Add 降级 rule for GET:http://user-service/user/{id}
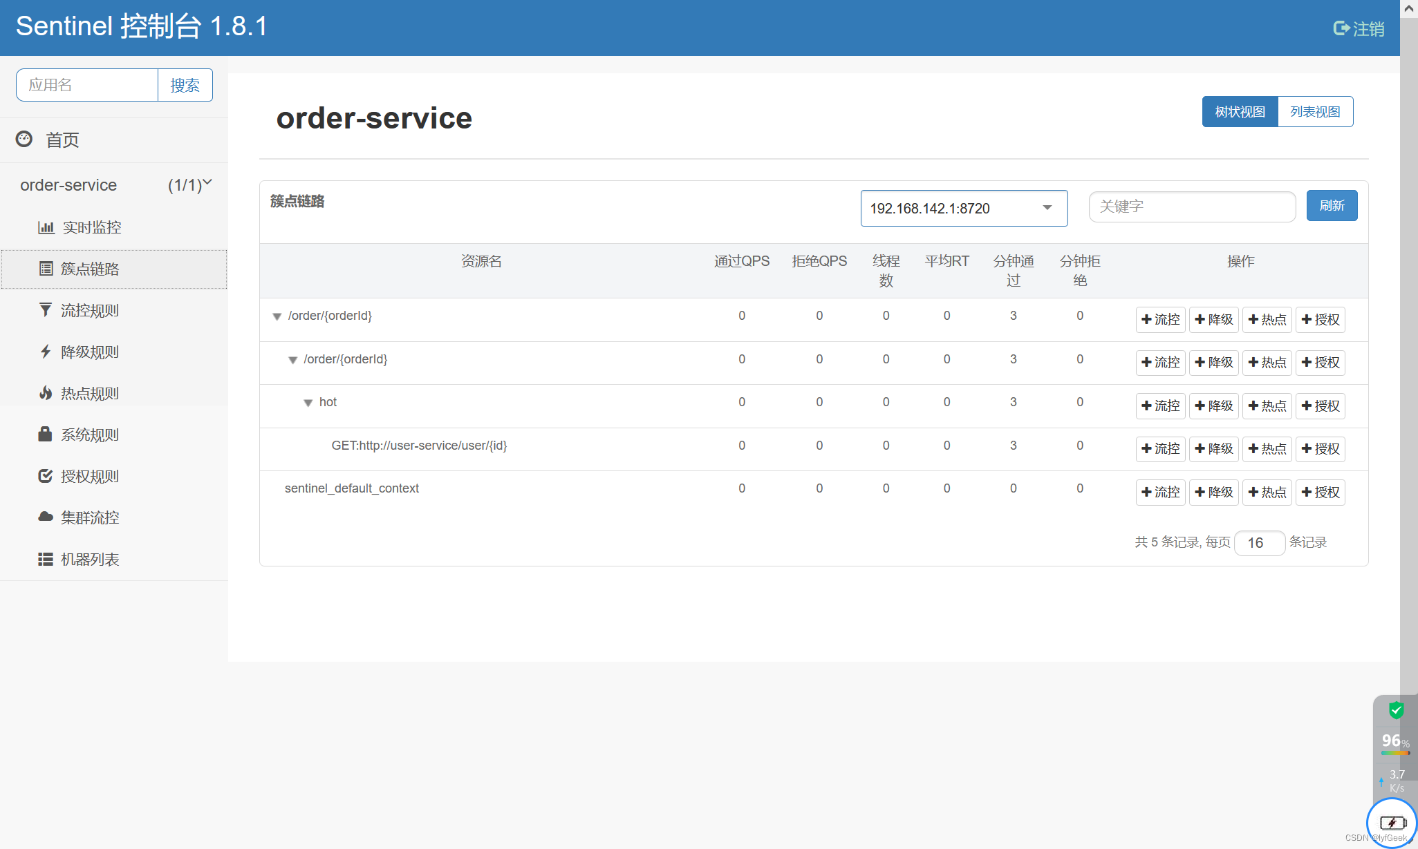Image resolution: width=1418 pixels, height=849 pixels. 1213,448
